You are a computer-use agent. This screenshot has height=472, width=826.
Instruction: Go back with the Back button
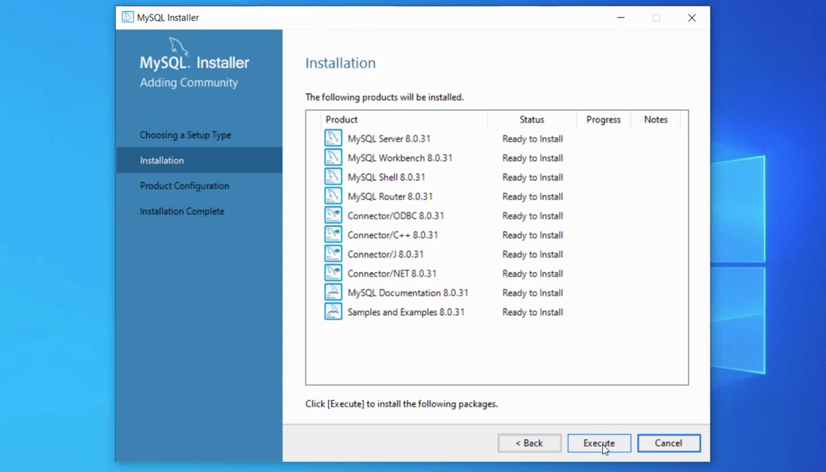pos(529,443)
